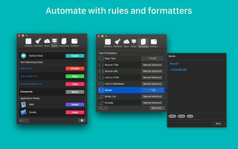Open General tab in Rules window

(x=29, y=43)
